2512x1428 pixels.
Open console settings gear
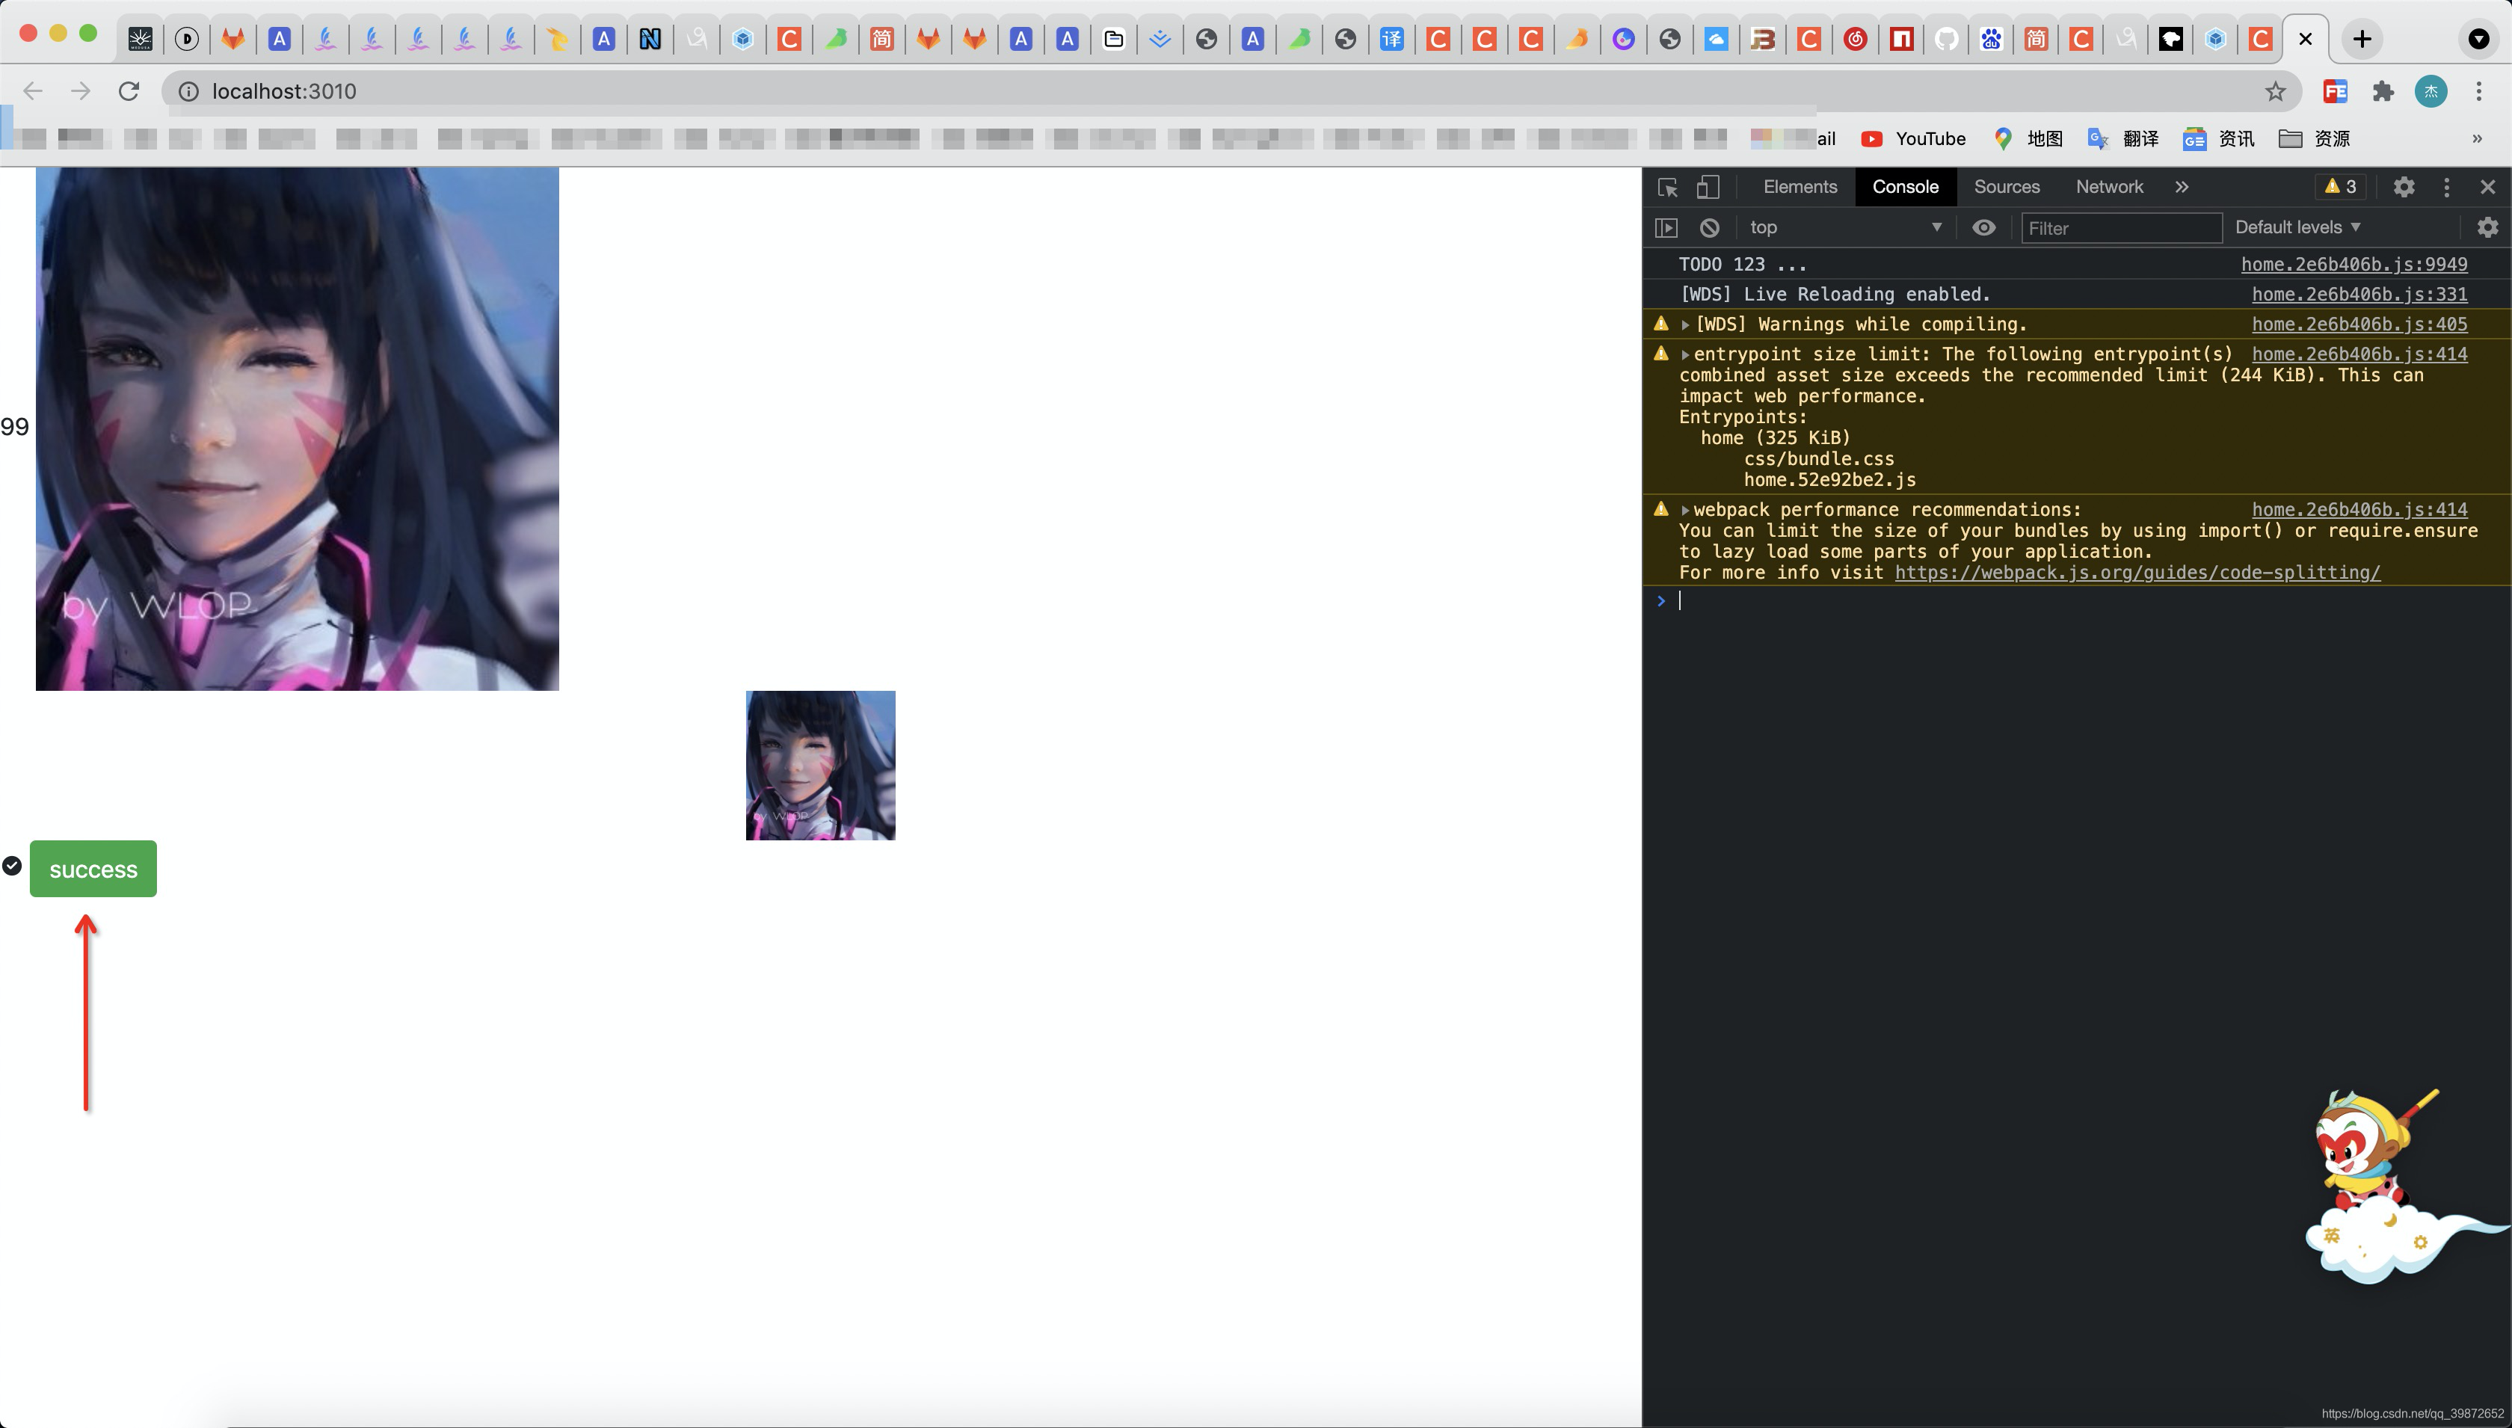(2487, 227)
